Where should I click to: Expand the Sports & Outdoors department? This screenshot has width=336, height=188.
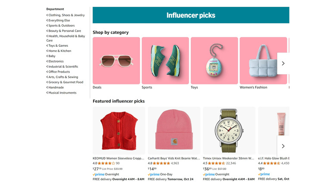[x=62, y=25]
